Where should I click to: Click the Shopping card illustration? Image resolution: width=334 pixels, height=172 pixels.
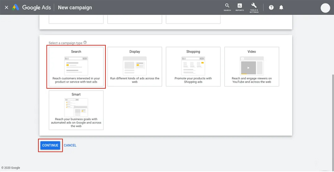coord(193,66)
